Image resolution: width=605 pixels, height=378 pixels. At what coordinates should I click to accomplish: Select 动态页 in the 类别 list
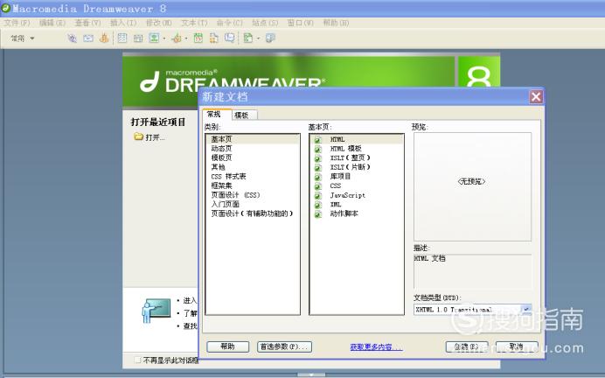[x=253, y=149]
